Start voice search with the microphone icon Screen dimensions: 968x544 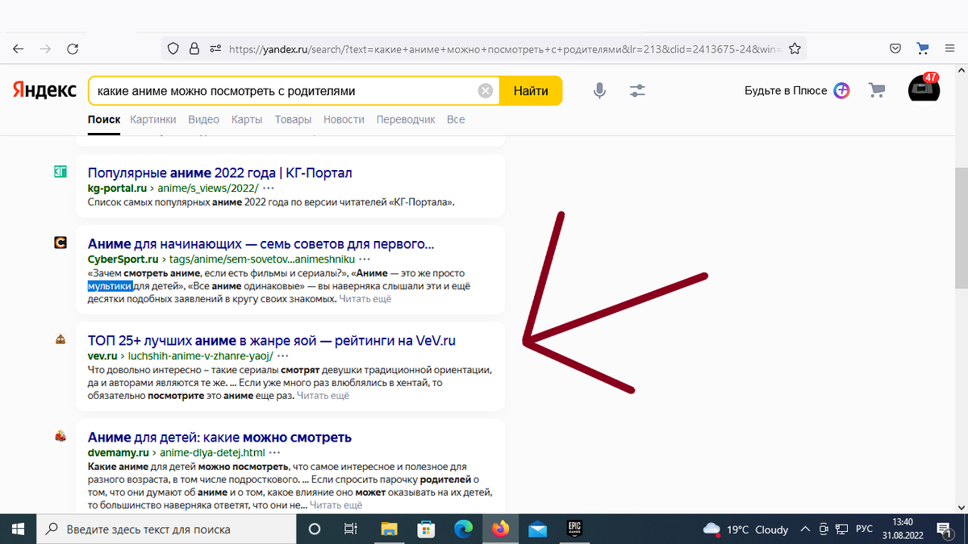[599, 91]
